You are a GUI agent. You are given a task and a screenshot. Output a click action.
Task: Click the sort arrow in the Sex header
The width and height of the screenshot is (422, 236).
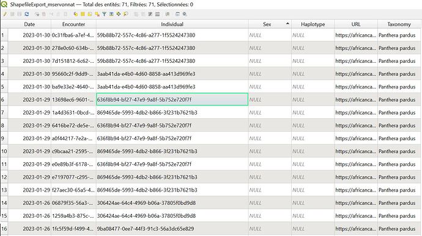pos(287,24)
